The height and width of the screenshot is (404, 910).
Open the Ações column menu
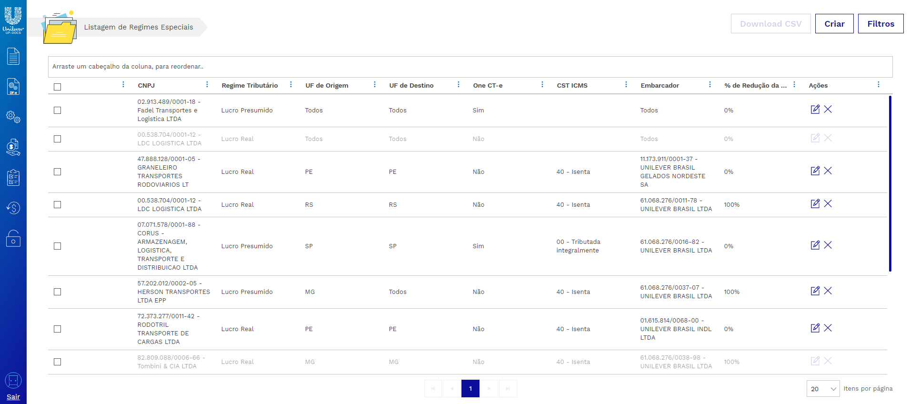pos(879,85)
